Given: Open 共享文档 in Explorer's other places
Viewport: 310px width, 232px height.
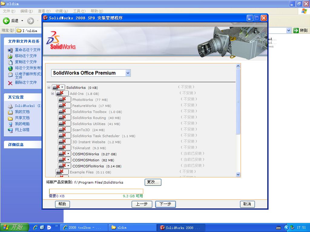Looking at the screenshot, I should click(22, 118).
